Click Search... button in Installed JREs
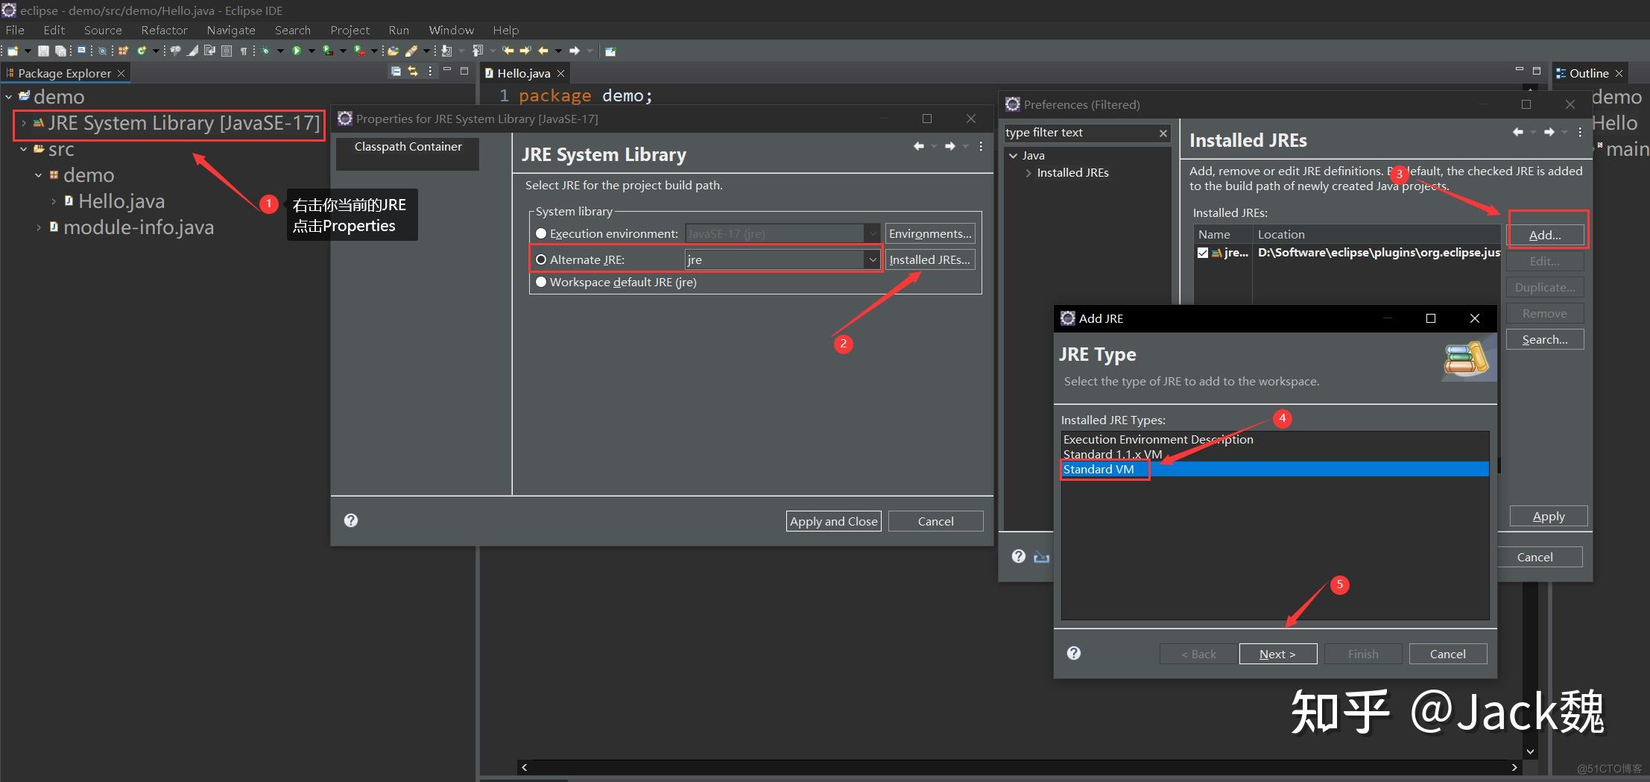The width and height of the screenshot is (1650, 782). pyautogui.click(x=1545, y=339)
